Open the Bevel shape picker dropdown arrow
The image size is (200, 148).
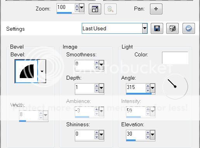42,71
